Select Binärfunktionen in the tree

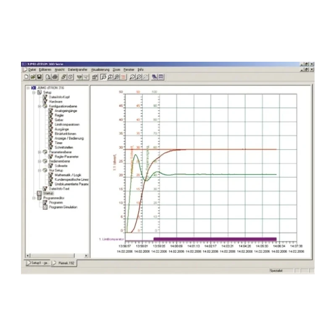66,134
